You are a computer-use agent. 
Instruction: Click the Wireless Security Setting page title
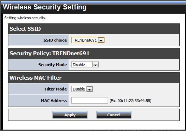point(45,7)
